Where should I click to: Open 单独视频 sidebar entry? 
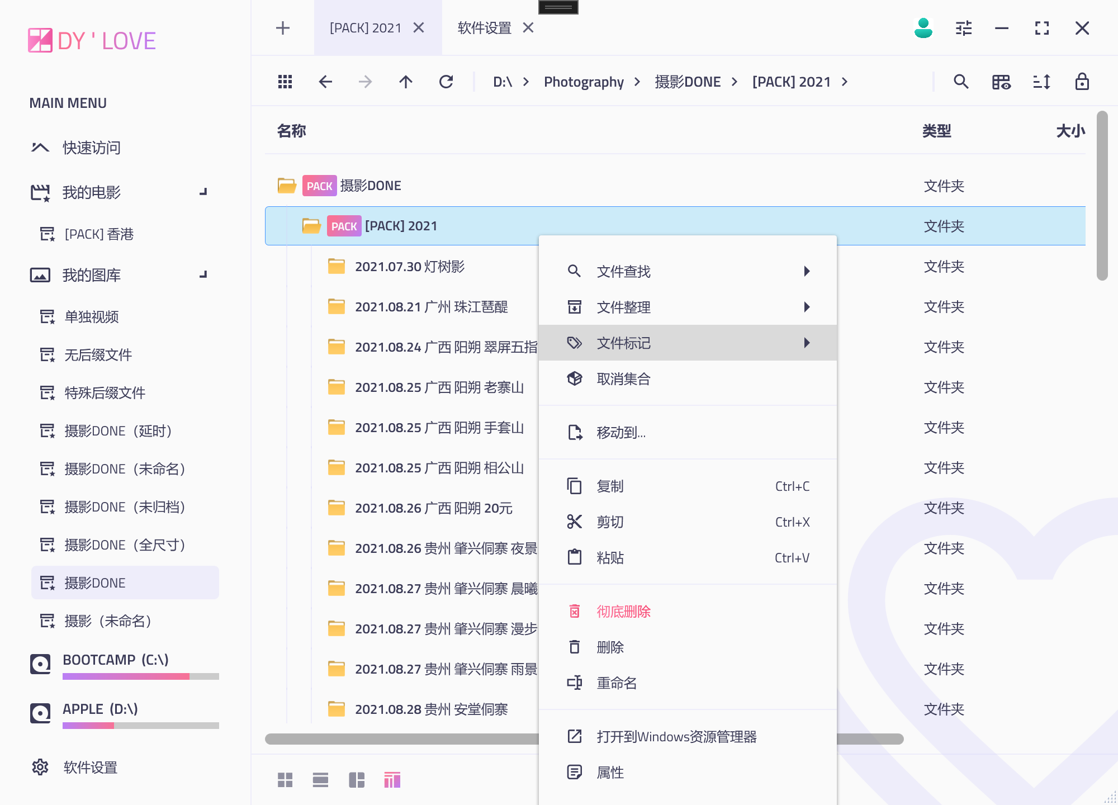click(124, 316)
